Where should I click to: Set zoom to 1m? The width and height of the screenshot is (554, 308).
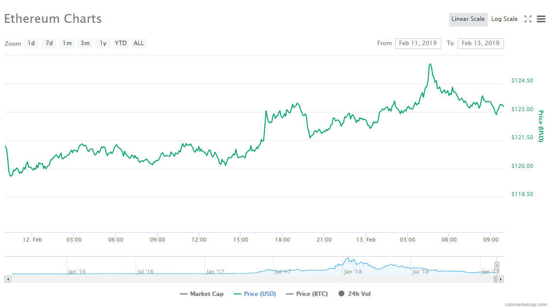click(67, 43)
